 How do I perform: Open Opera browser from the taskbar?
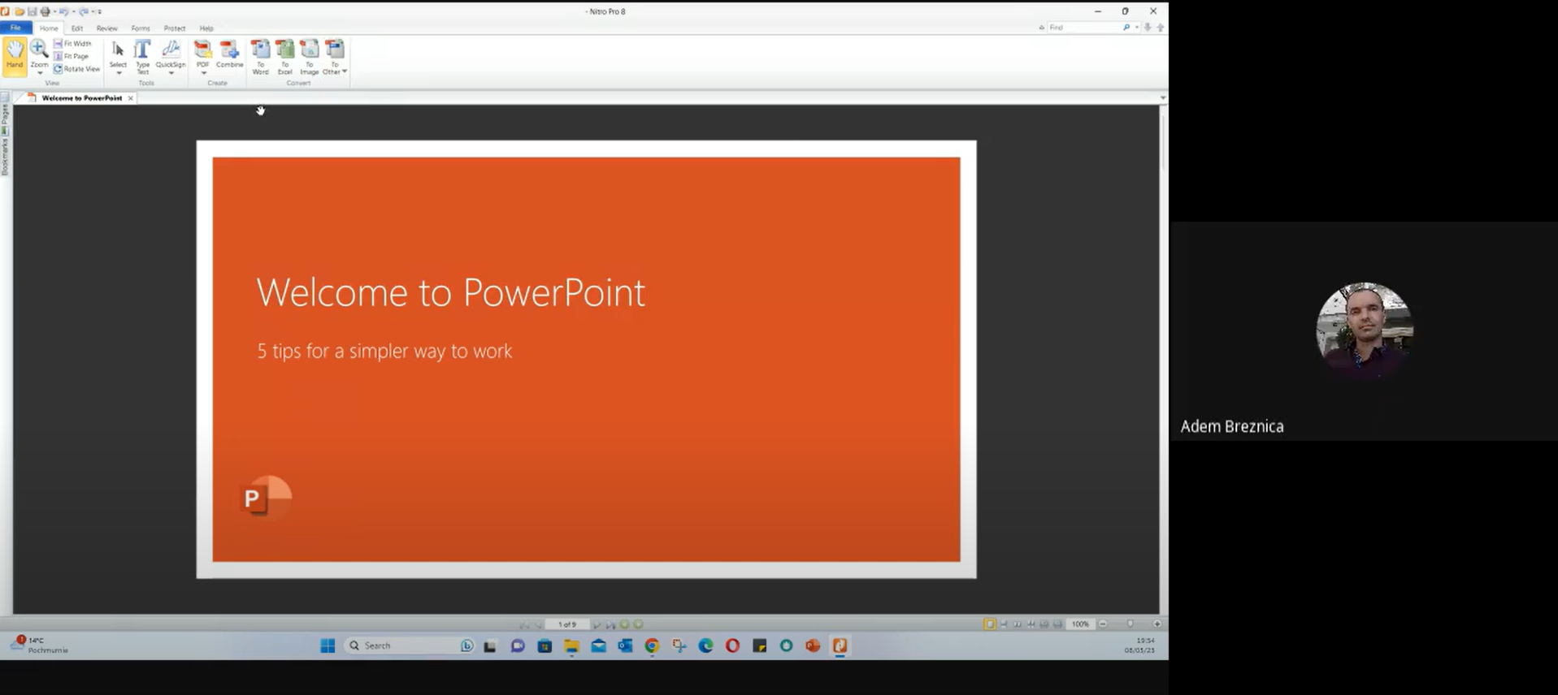[x=732, y=645]
